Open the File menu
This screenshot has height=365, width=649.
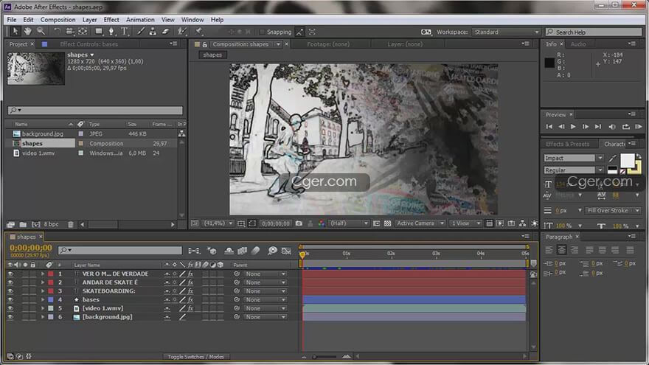tap(12, 19)
